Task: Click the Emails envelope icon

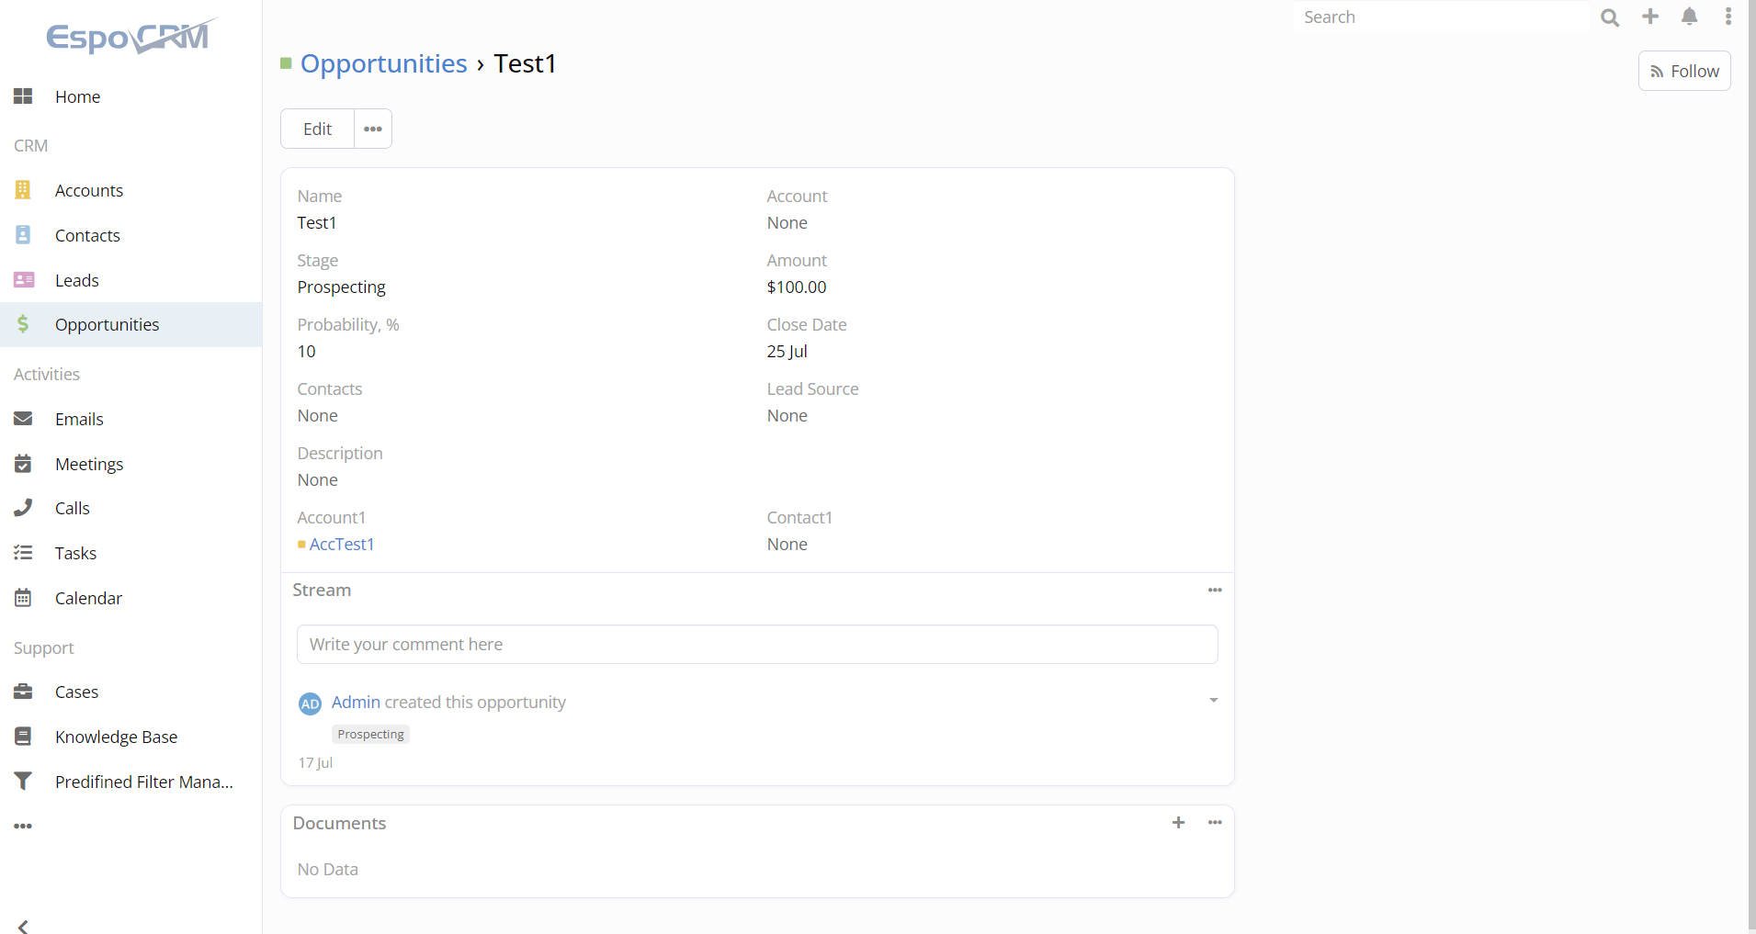Action: pos(23,419)
